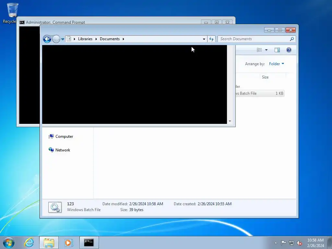This screenshot has width=332, height=249.
Task: Launch Internet Explorer from the taskbar
Action: pos(29,243)
